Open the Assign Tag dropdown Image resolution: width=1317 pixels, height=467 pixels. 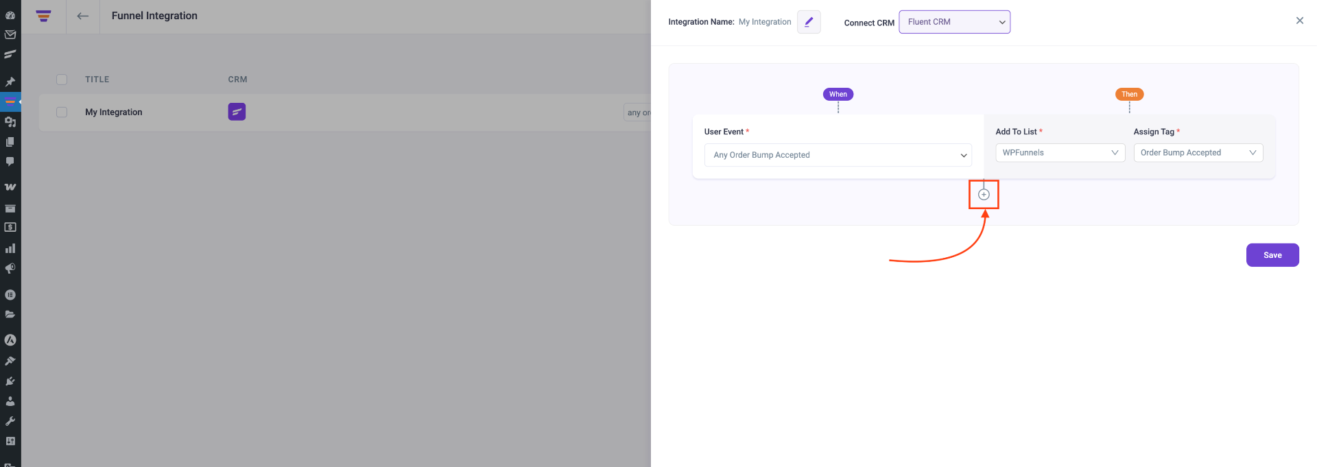(1198, 152)
